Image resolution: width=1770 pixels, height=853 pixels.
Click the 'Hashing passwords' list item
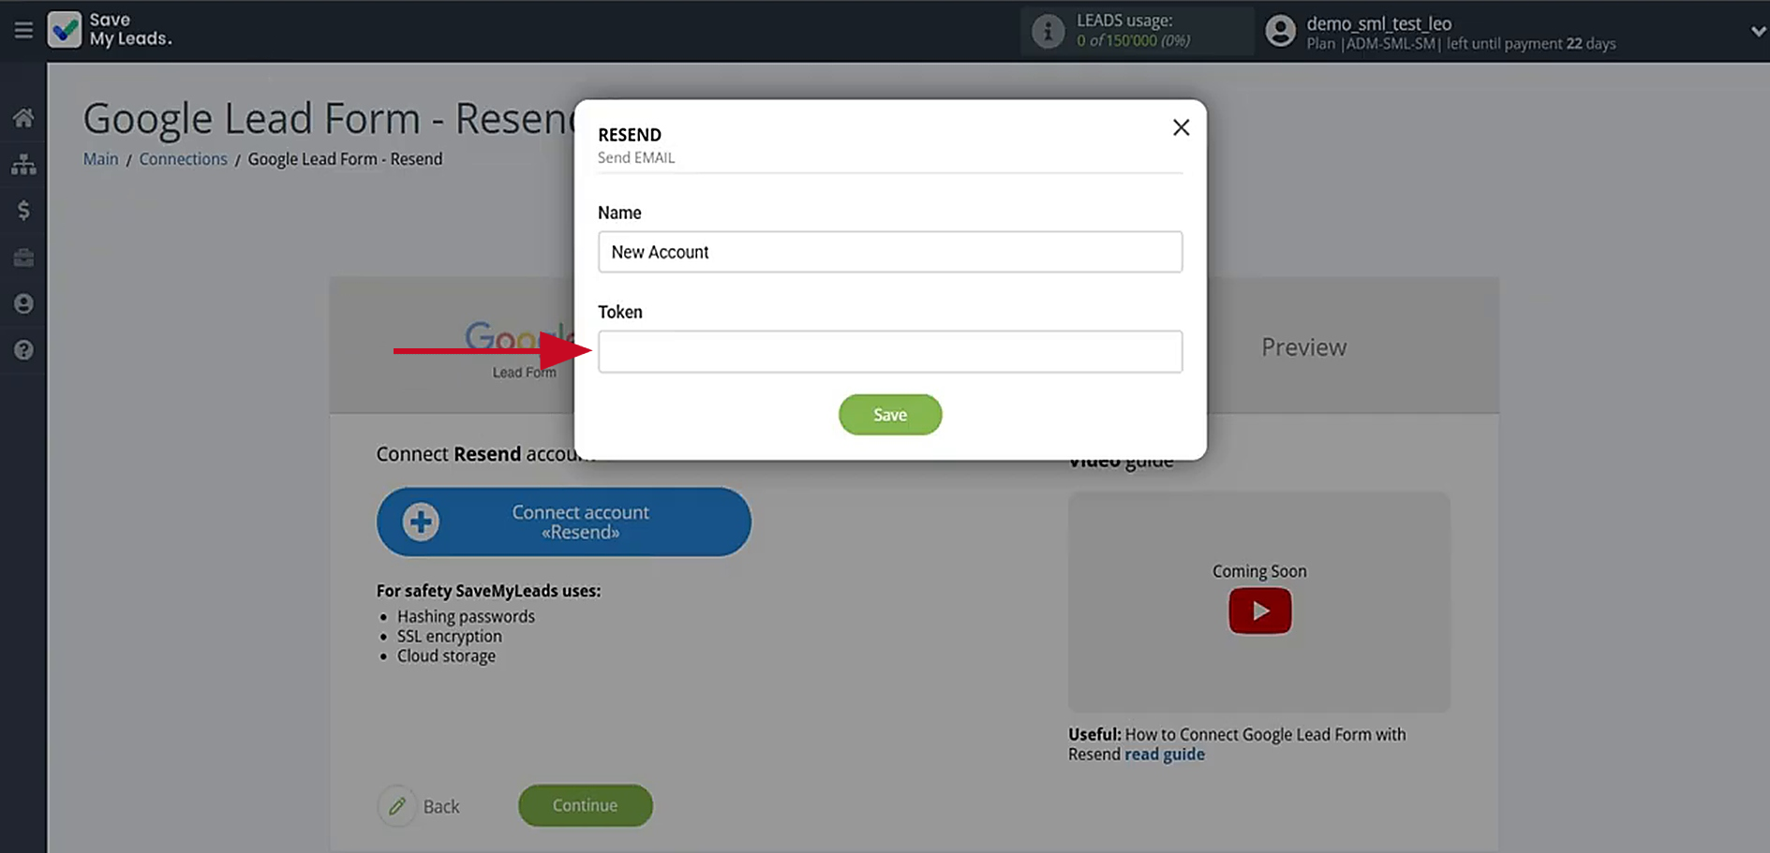466,616
